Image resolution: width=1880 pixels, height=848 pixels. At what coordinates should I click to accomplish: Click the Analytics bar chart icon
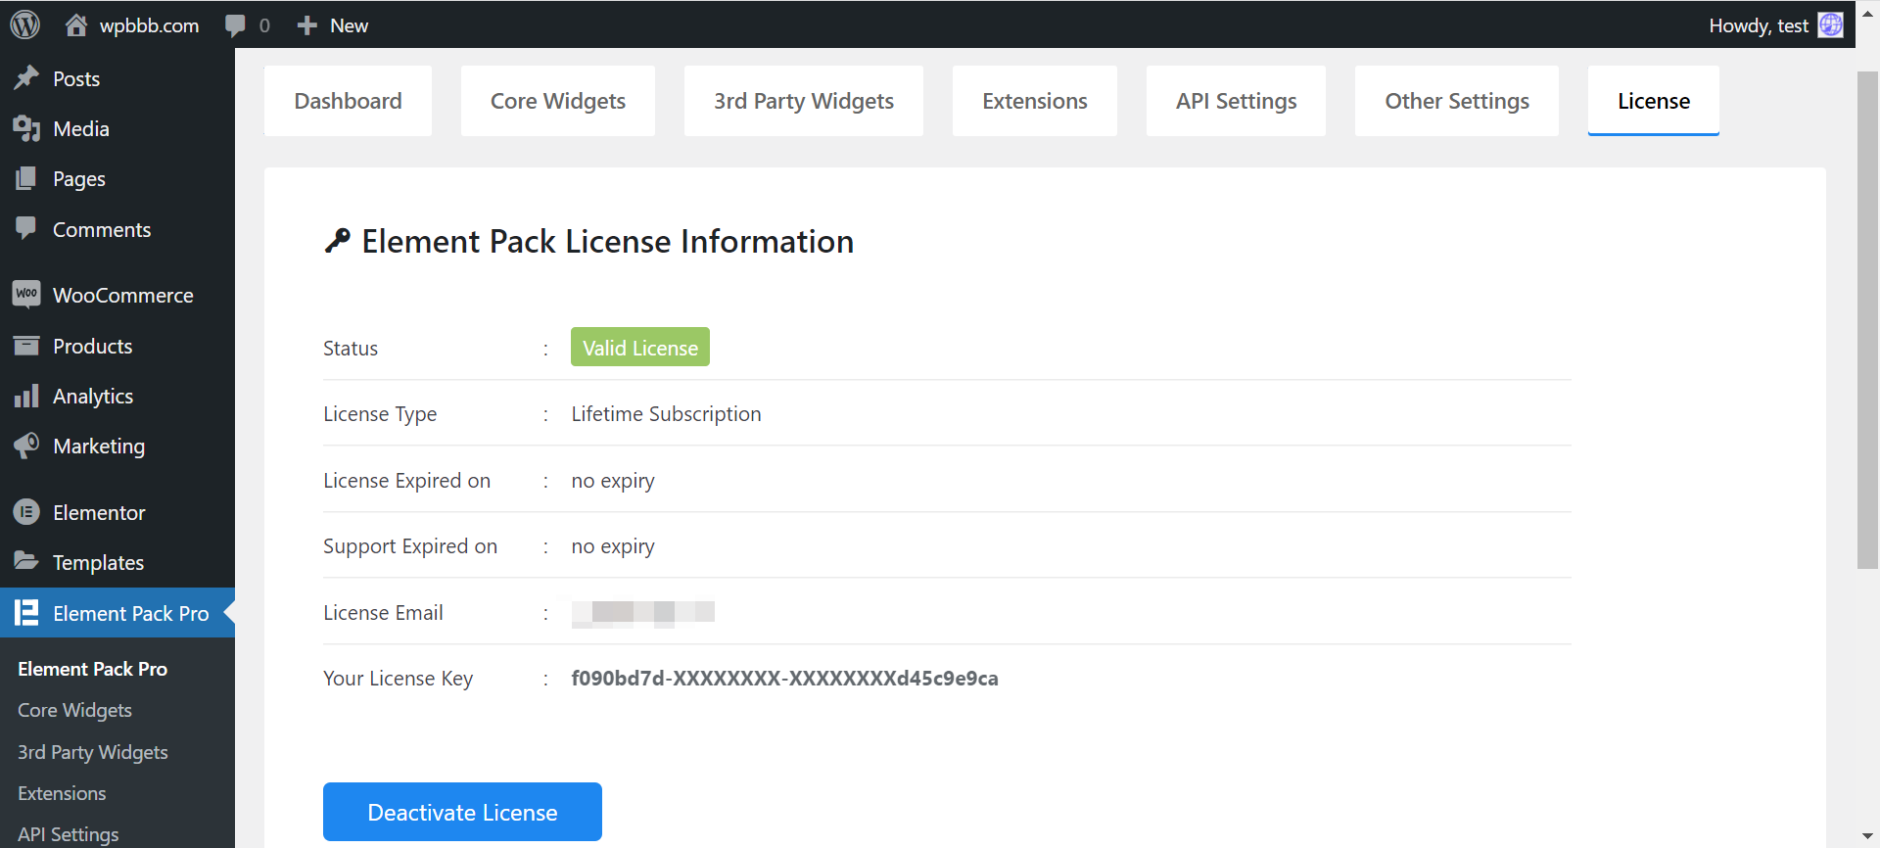coord(26,396)
